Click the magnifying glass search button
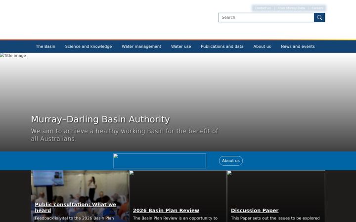Image resolution: width=356 pixels, height=222 pixels. tap(319, 17)
